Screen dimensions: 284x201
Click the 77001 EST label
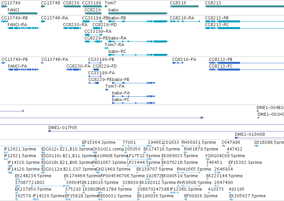click(x=129, y=142)
